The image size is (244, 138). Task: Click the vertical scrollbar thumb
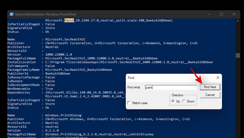[238, 55]
